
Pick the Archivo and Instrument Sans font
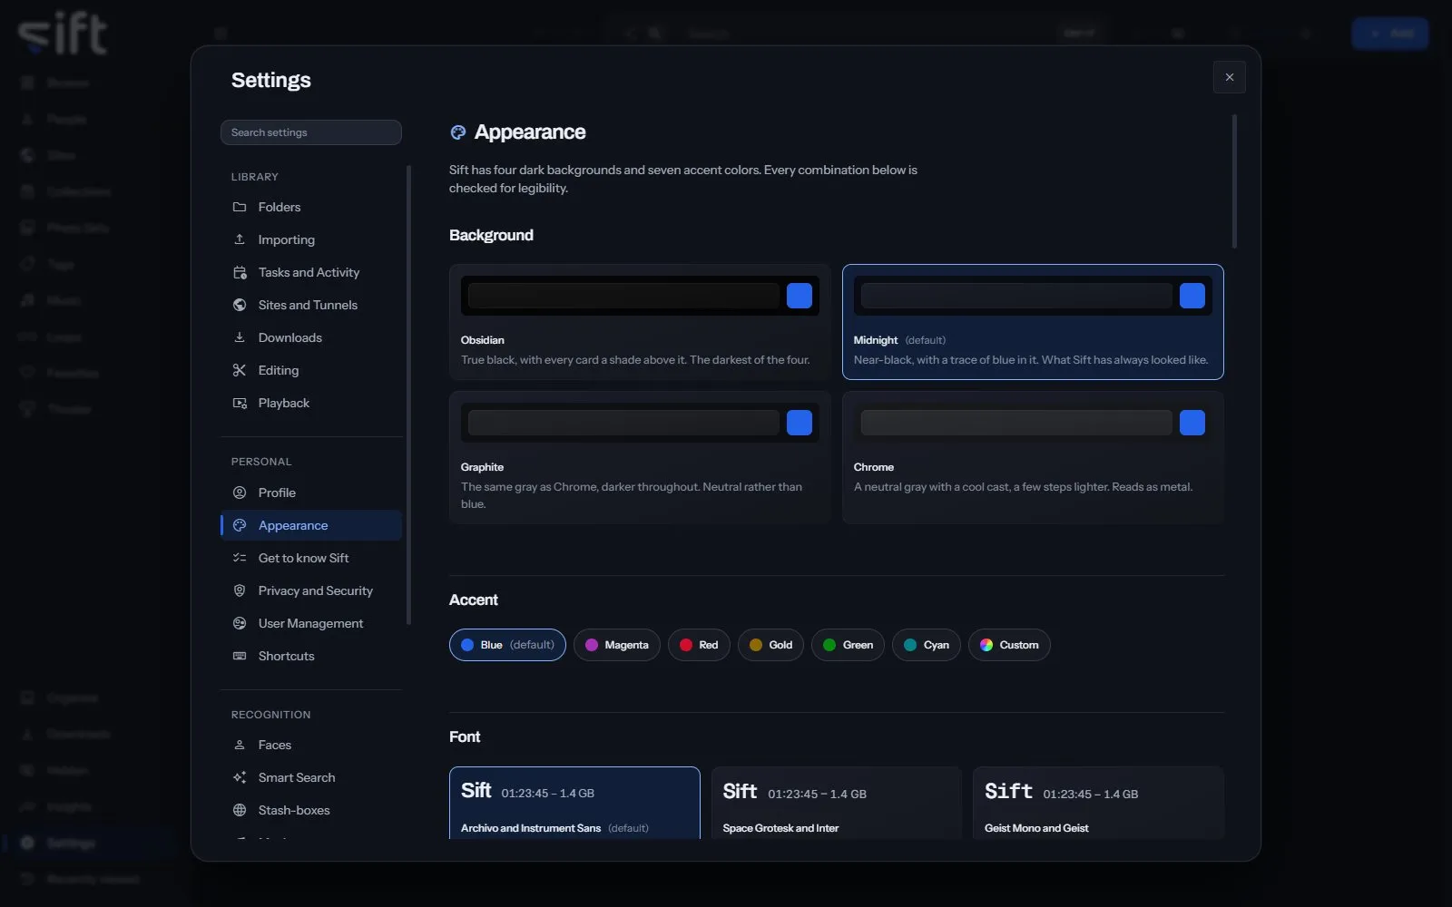[574, 804]
